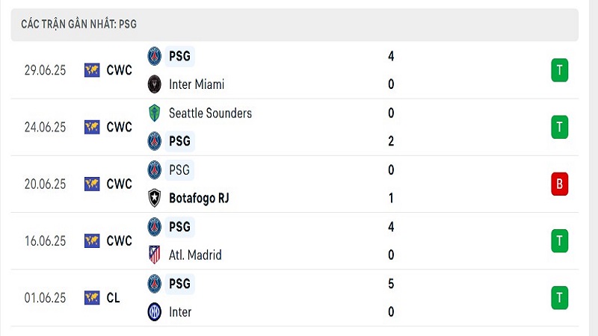
Task: Click the 'Các trận gần nhất: PSG' header
Action: (x=78, y=24)
